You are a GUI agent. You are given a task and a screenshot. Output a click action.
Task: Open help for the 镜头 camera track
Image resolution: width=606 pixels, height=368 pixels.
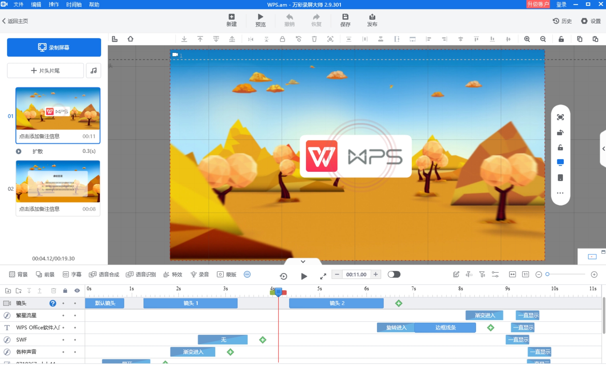[x=53, y=303]
